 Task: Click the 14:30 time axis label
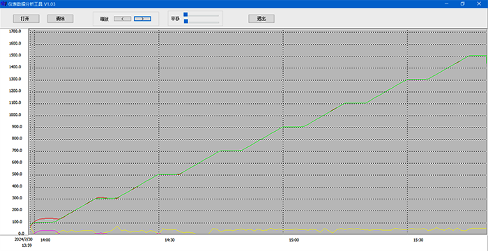[x=169, y=240]
